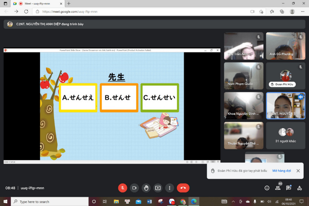Click 'Mở hàng đợi' link in notification

[x=281, y=171]
